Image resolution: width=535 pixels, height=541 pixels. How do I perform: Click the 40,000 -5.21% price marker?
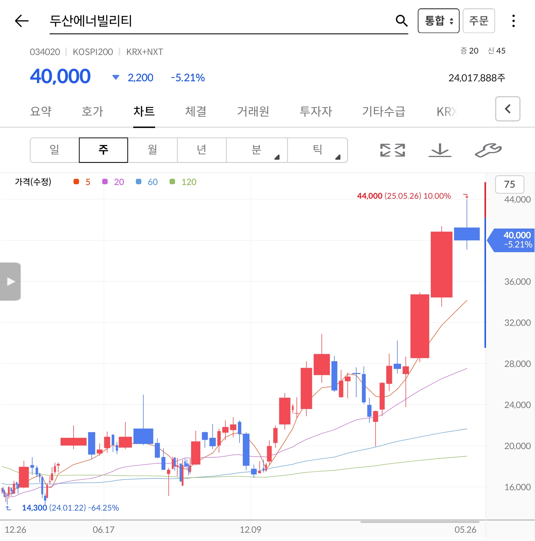(x=511, y=240)
